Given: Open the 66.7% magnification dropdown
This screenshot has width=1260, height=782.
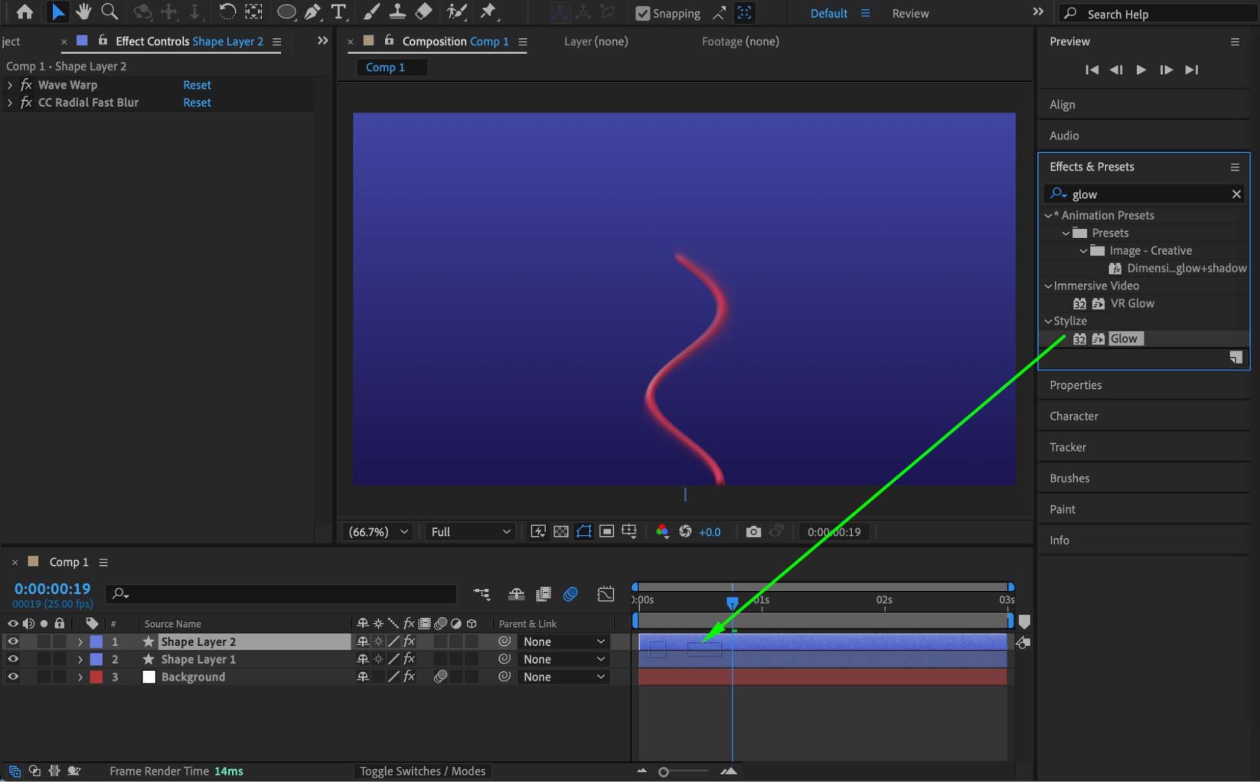Looking at the screenshot, I should pos(378,532).
